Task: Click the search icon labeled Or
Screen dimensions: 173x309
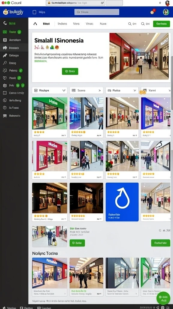Action: click(x=143, y=24)
